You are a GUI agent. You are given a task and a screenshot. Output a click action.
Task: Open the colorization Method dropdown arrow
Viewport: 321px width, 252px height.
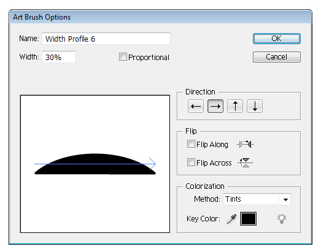coord(285,199)
